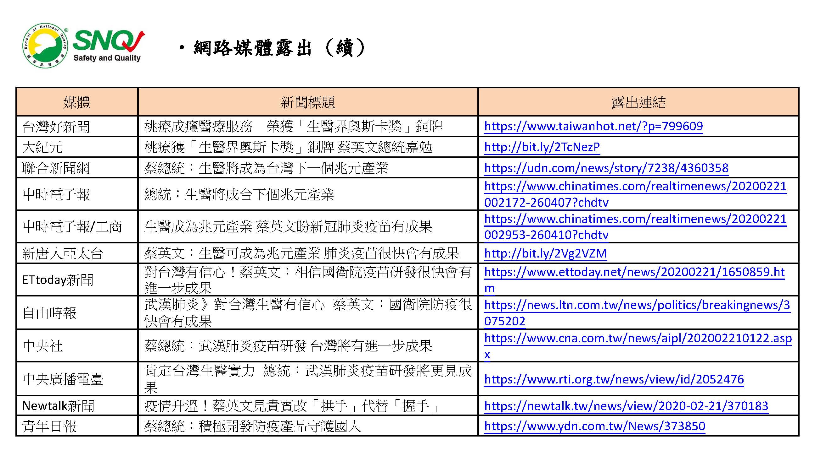The width and height of the screenshot is (815, 456).
Task: Click headline 蔡總統：積極開發防疫產品守護國人
Action: tap(252, 426)
